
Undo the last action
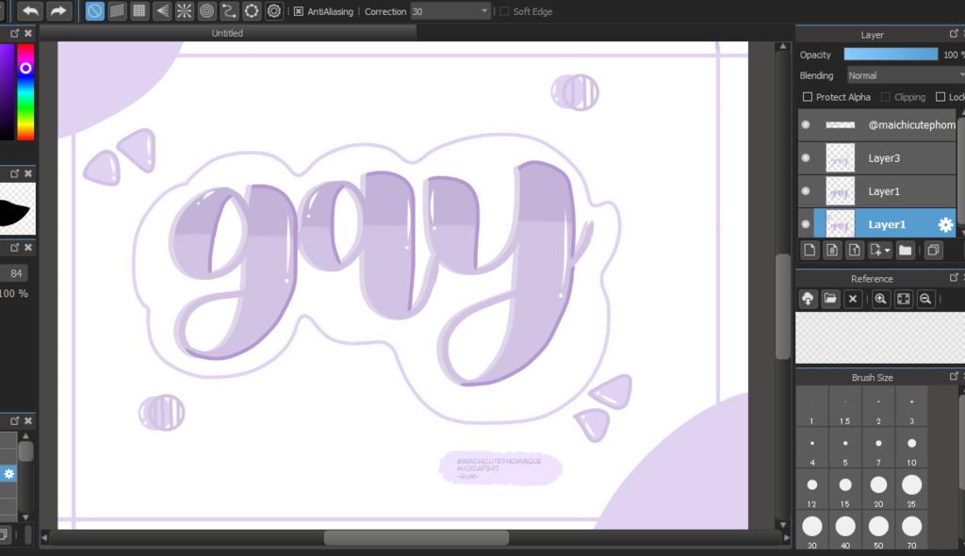tap(30, 11)
